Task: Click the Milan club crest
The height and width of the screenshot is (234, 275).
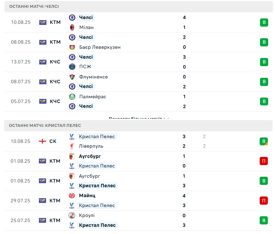Action: [x=72, y=27]
